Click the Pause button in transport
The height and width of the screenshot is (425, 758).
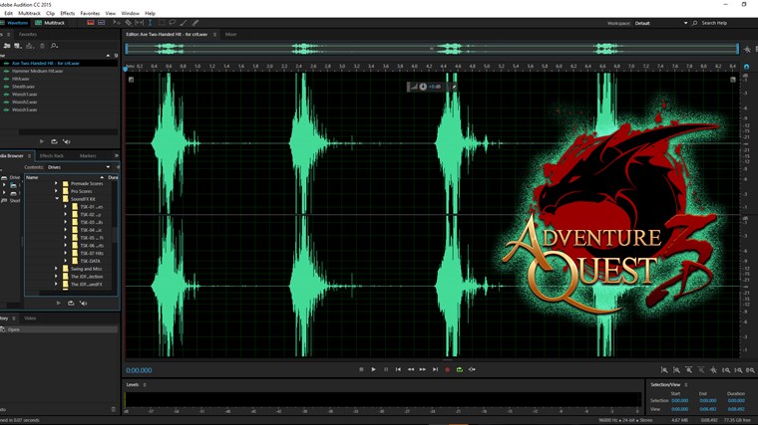click(386, 369)
